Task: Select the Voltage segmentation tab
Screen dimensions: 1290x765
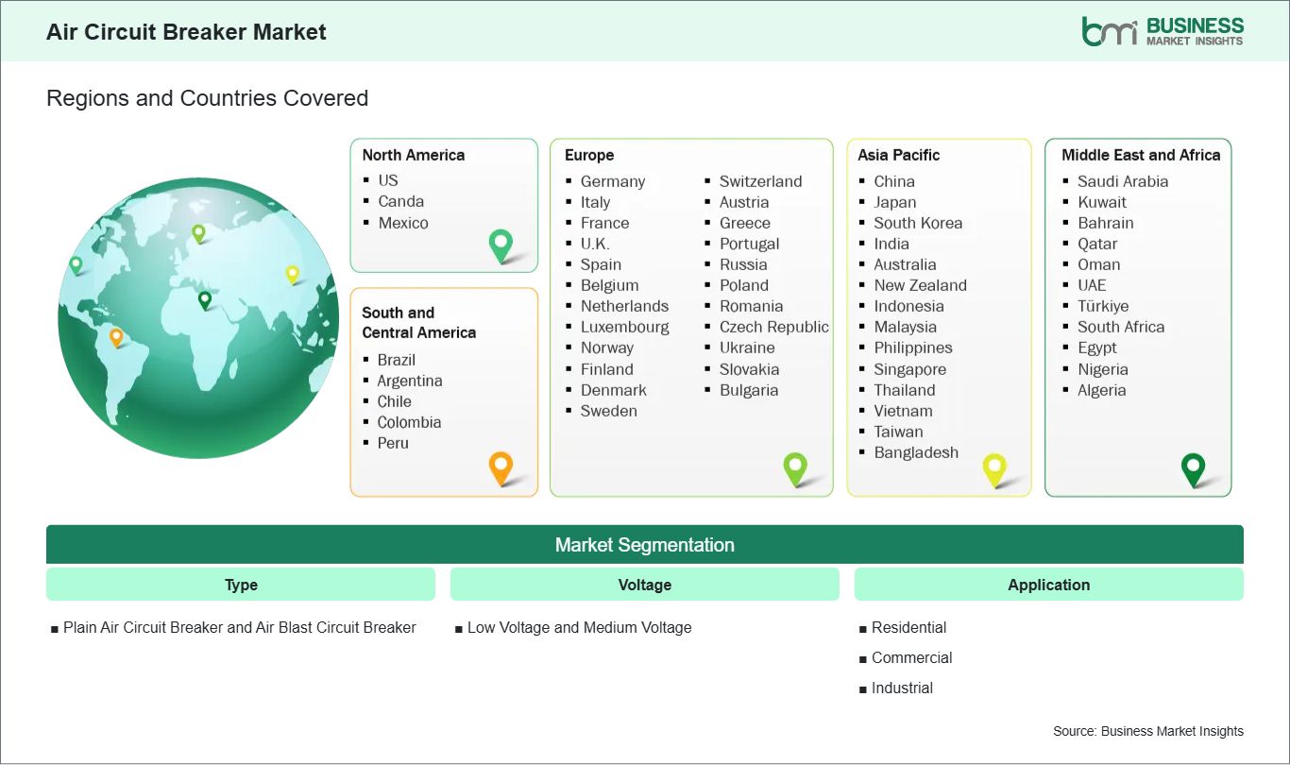Action: [644, 584]
